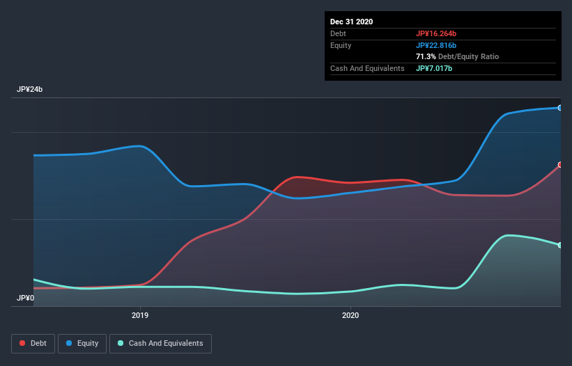Viewport: 572px width, 366px height.
Task: Click the red Debt endpoint marker
Action: 560,165
